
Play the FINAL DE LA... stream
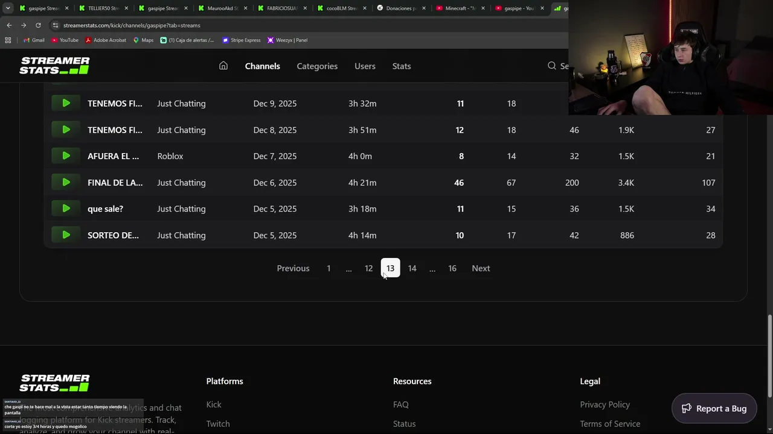66,182
